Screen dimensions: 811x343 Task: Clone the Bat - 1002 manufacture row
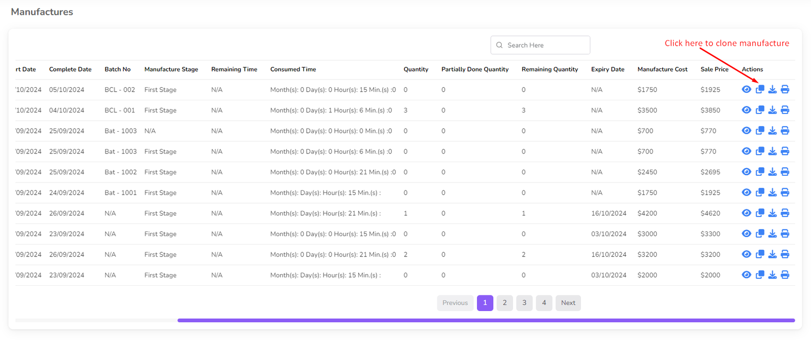coord(760,172)
